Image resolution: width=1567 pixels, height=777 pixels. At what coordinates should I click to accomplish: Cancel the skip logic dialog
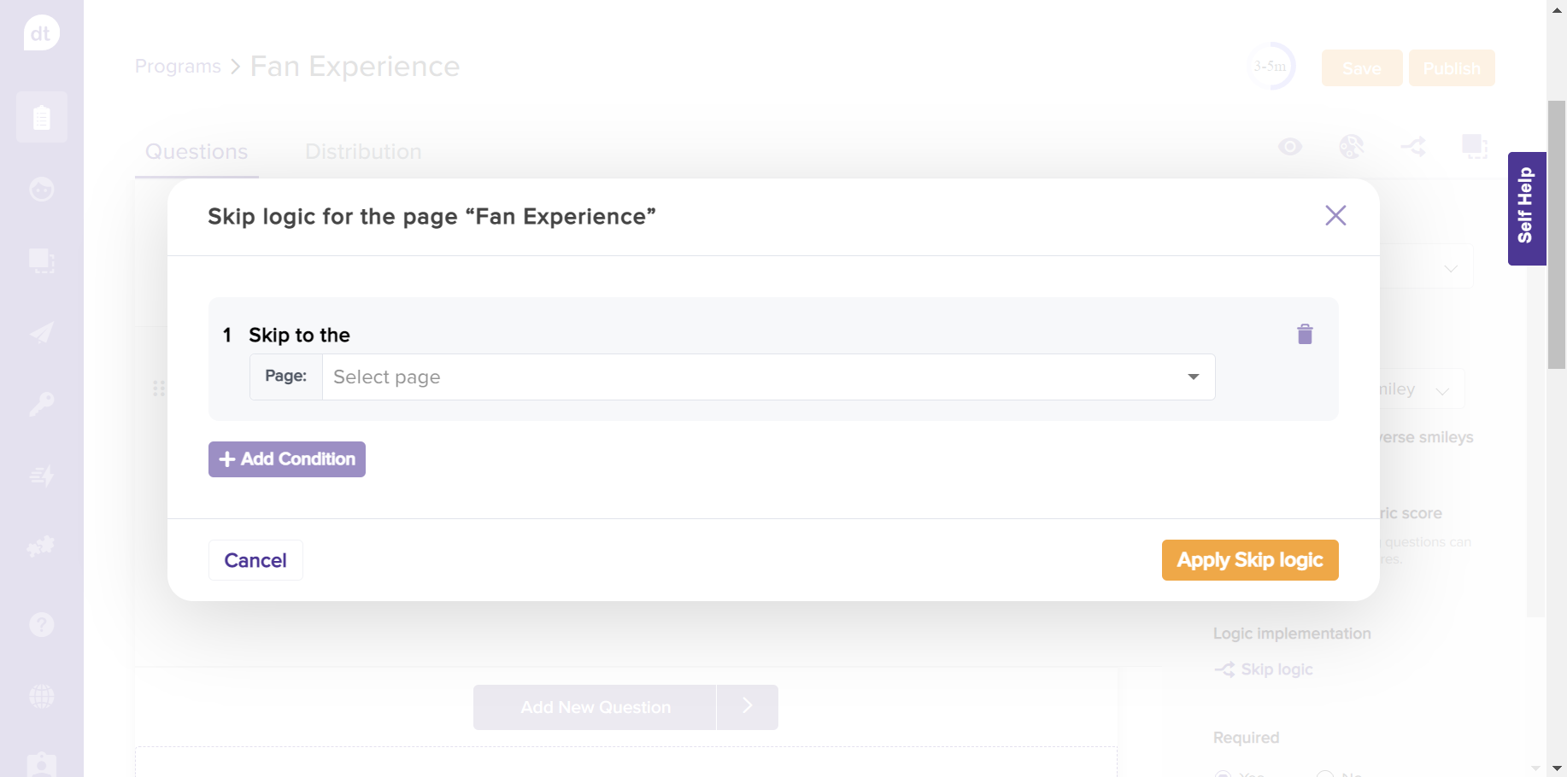(x=255, y=560)
